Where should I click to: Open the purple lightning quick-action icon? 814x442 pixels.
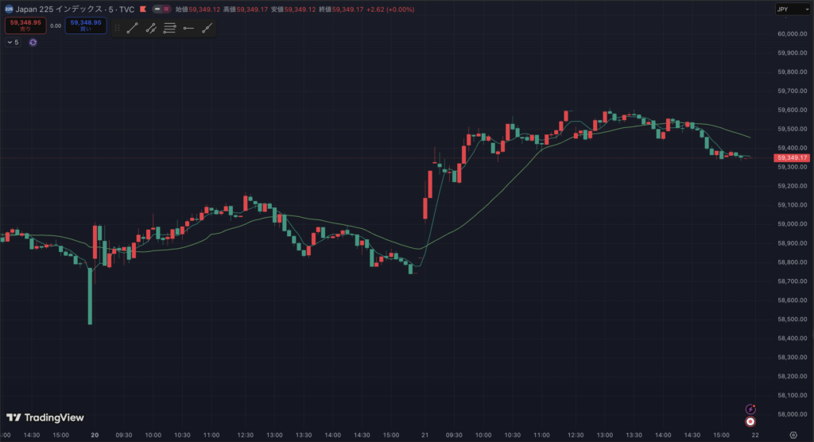pyautogui.click(x=750, y=409)
